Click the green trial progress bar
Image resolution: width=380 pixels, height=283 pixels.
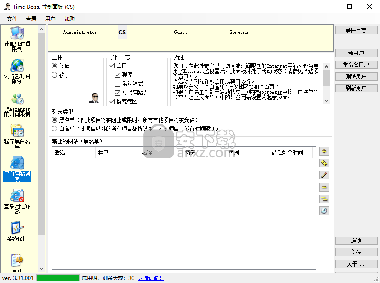coord(58,278)
